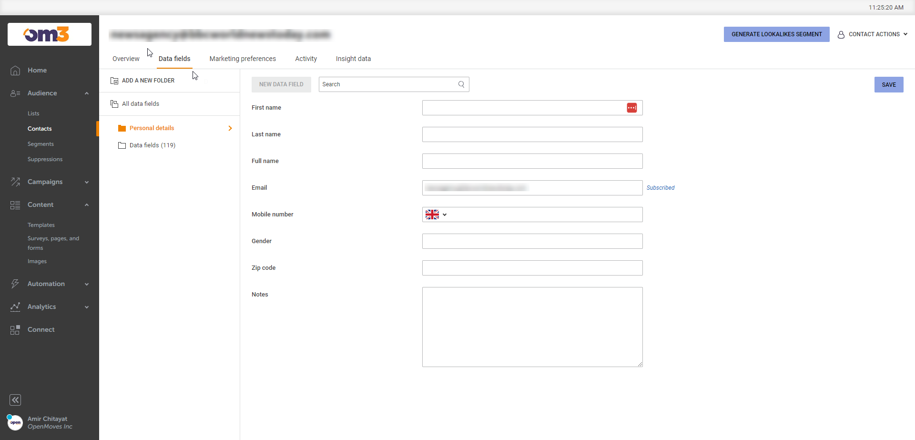The image size is (915, 440).
Task: Click the red icon in First name field
Action: click(631, 108)
